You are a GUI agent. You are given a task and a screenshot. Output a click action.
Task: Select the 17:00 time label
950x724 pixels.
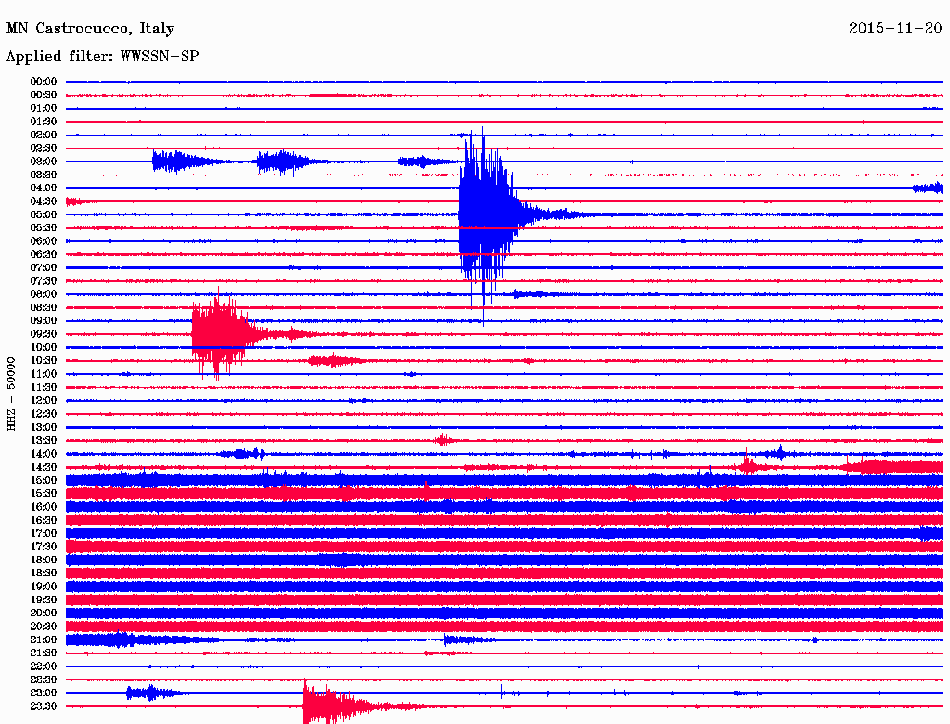pos(44,534)
